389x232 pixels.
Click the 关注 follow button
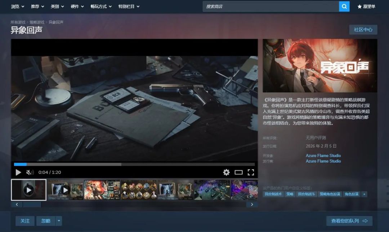pyautogui.click(x=25, y=221)
